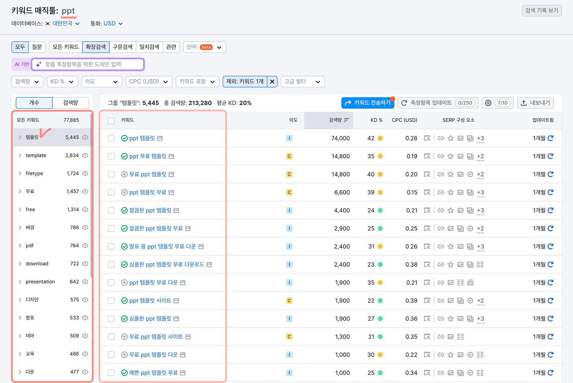This screenshot has height=383, width=573.
Task: Focus the 맞춤 측정항목을 위한 도메인 입력 field
Action: pyautogui.click(x=88, y=64)
